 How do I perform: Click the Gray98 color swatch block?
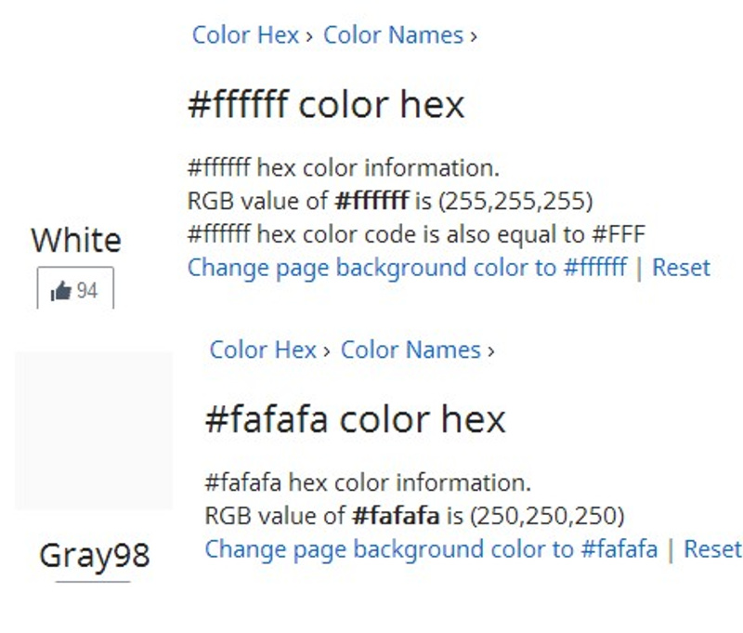tap(94, 430)
